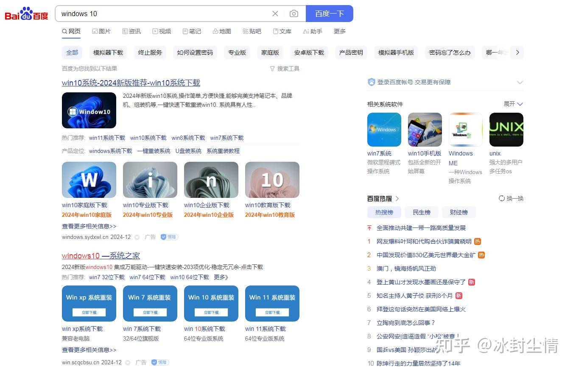Open 百度热搜 heading arrow
Screen dimensions: 573x369
coord(397,198)
